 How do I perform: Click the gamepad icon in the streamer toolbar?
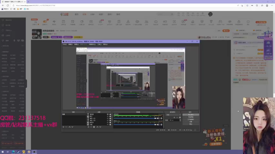coord(220,22)
